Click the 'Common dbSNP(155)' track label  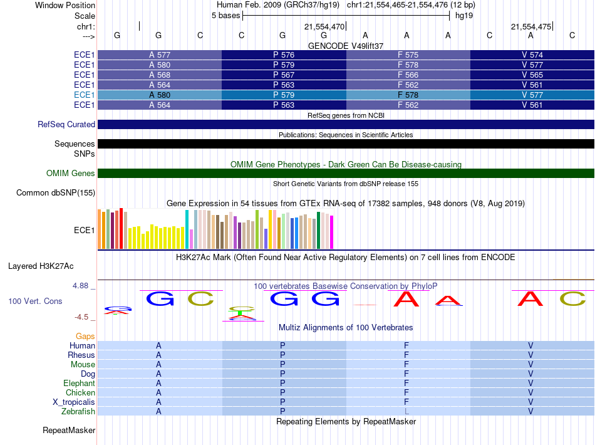[56, 193]
